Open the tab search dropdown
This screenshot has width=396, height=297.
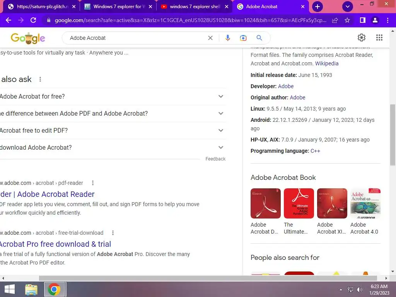tap(348, 7)
